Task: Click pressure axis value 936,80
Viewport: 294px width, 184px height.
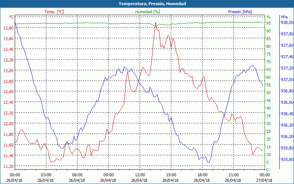Action: pyautogui.click(x=287, y=91)
